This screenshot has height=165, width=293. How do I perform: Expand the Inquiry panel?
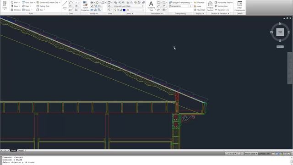(200, 13)
